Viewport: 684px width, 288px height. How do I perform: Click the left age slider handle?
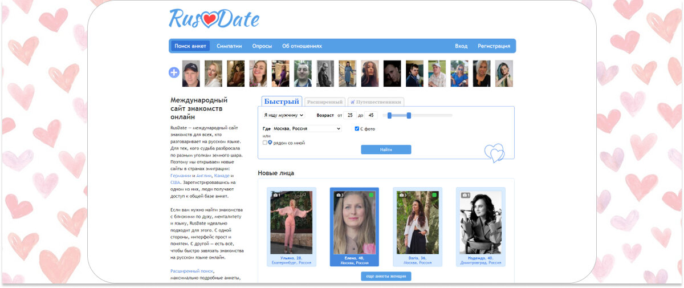pyautogui.click(x=389, y=115)
